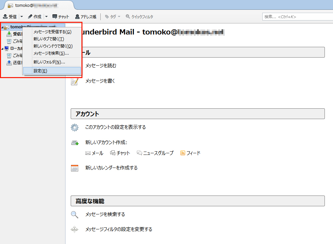Create a new チャット account

pos(120,153)
